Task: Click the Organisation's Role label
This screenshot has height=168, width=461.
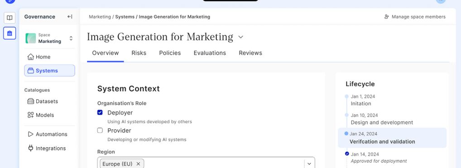Action: pos(122,103)
